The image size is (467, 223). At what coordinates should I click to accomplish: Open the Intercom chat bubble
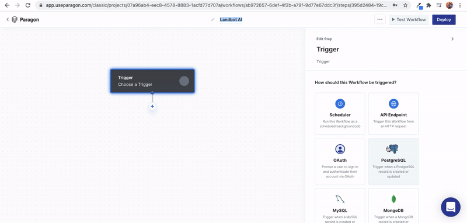coord(451,207)
